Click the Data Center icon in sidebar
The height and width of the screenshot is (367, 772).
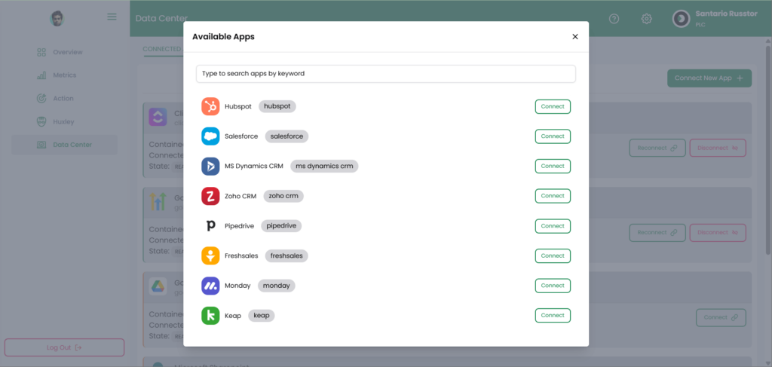point(41,145)
